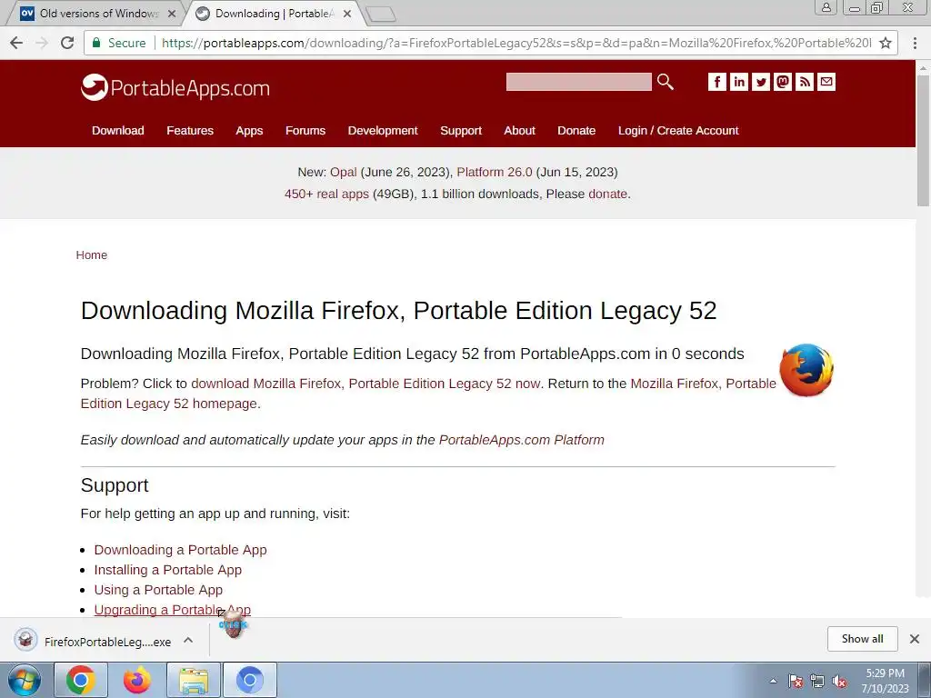The height and width of the screenshot is (698, 931).
Task: Close the Downloading PortableApps tab
Action: click(x=347, y=13)
